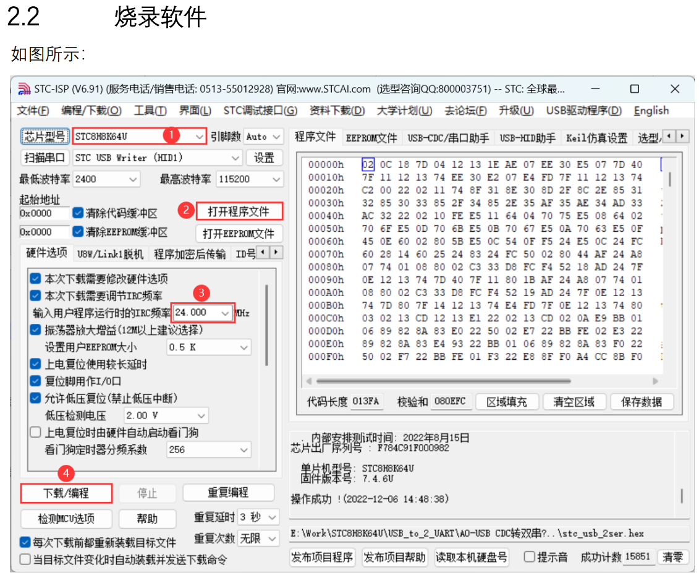The image size is (699, 573).
Task: Switch to USB-HID助手 tab
Action: 527,138
